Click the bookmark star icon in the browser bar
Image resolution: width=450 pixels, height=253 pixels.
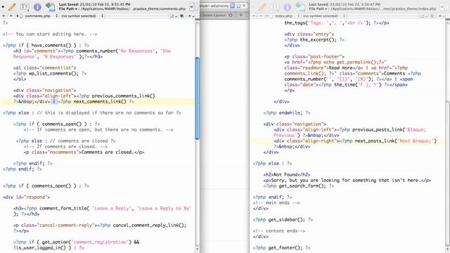(238, 6)
